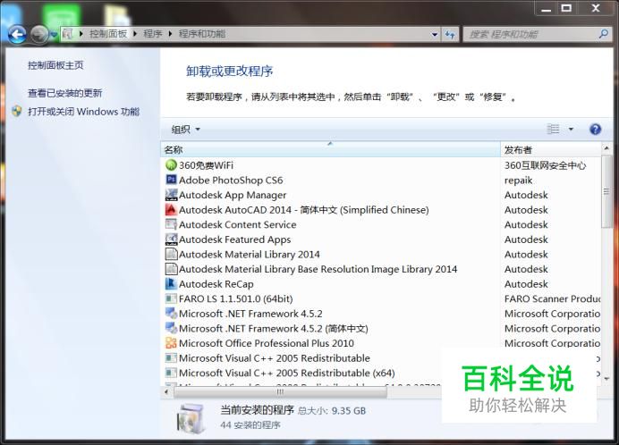Open 打开或关闭 Windows 功能 link
Image resolution: width=619 pixels, height=445 pixels.
click(x=84, y=112)
